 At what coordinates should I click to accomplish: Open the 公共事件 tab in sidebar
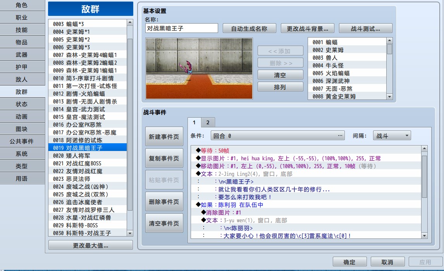pyautogui.click(x=22, y=141)
